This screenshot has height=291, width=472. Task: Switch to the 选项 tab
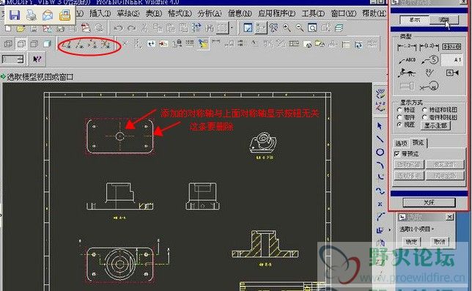(401, 143)
